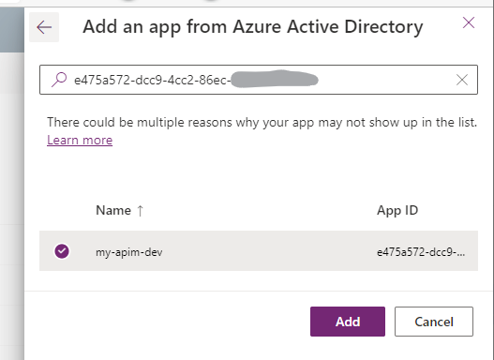Sort by the Name column header
494x360 pixels.
[x=113, y=210]
